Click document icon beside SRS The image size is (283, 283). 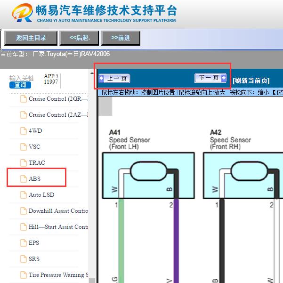click(x=24, y=259)
